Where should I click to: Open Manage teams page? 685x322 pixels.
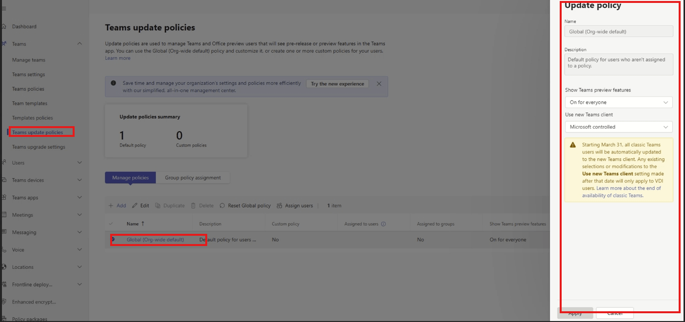pyautogui.click(x=29, y=60)
